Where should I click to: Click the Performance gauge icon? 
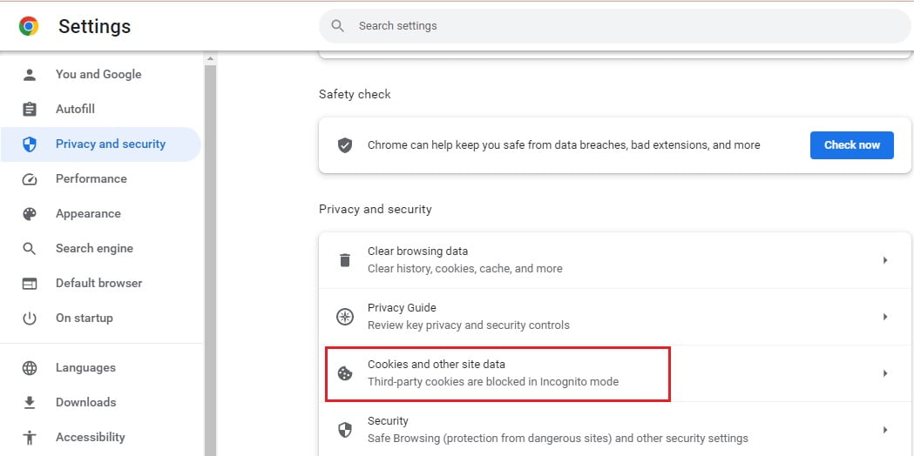pyautogui.click(x=30, y=178)
